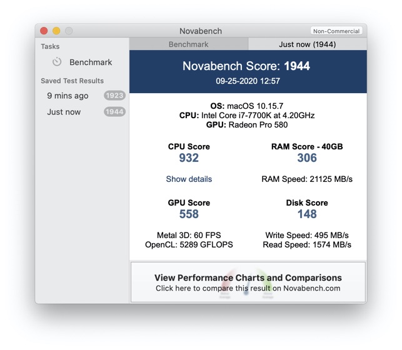
Task: Switch to the Benchmark tab
Action: 189,44
